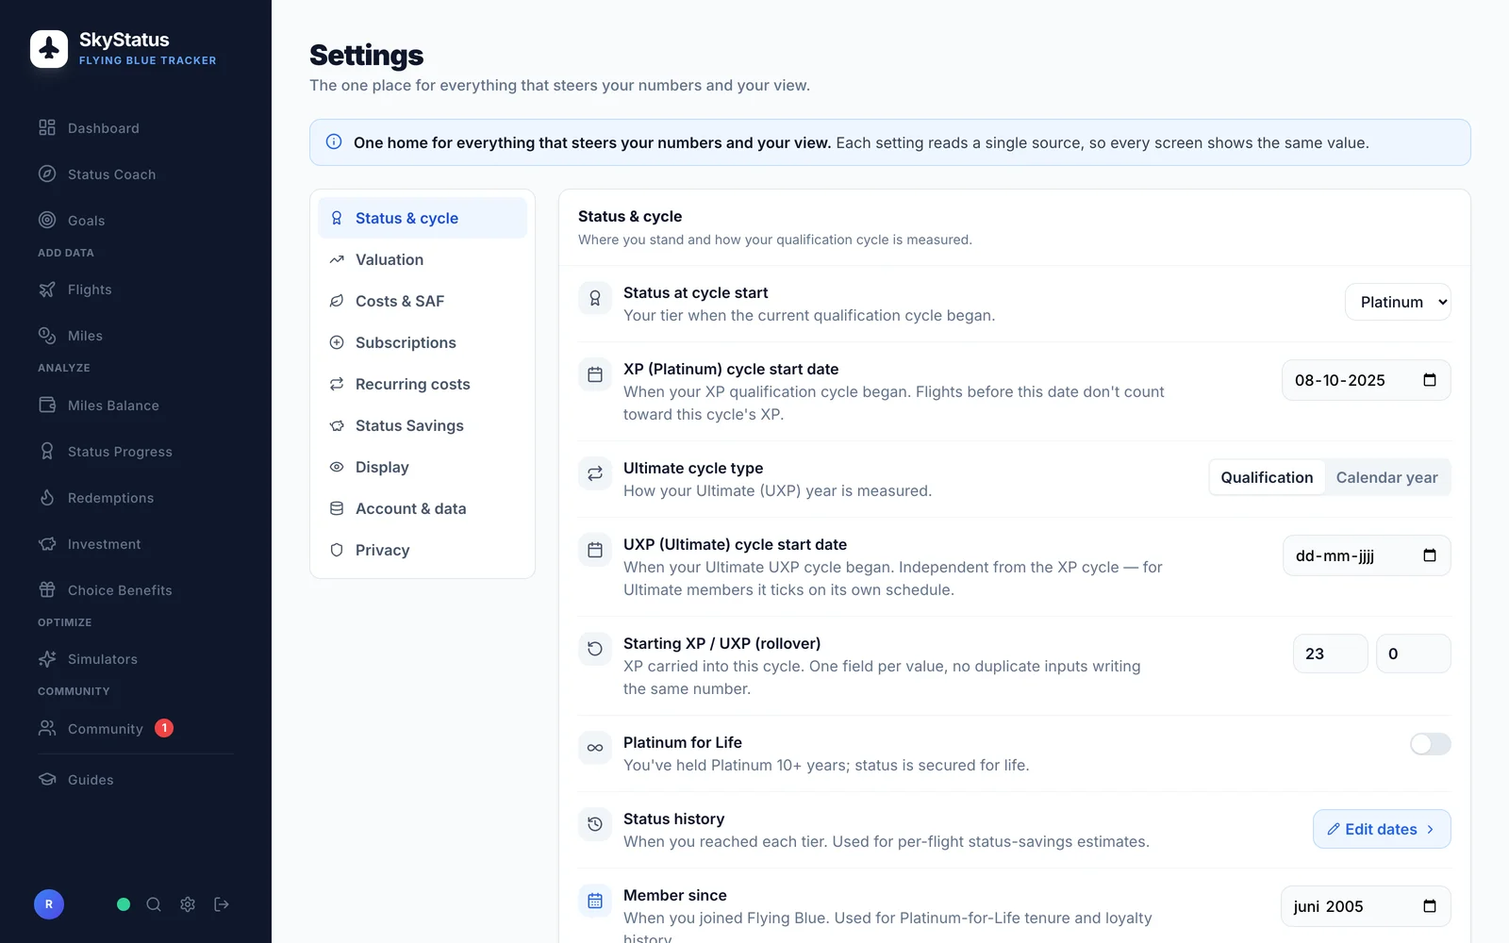Select Qualification cycle type

coord(1267,477)
